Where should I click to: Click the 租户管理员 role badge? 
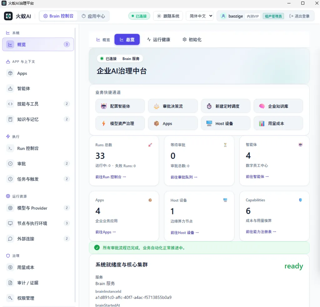pos(273,16)
